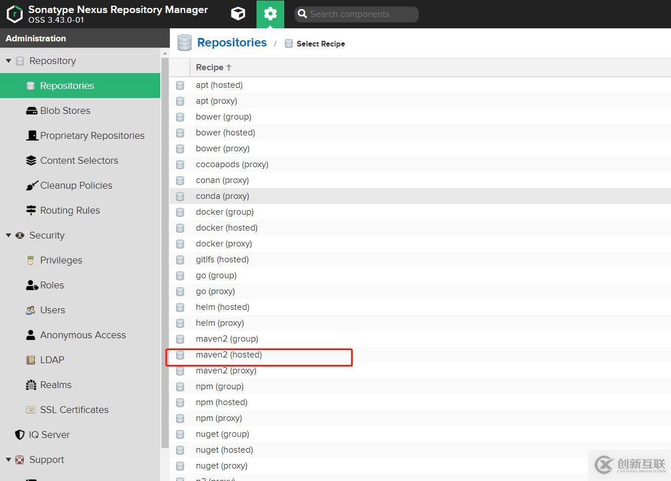Click the Sonatype Nexus hexagon logo

(15, 14)
